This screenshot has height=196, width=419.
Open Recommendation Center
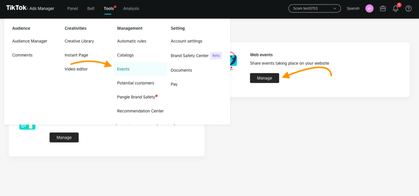tap(140, 111)
